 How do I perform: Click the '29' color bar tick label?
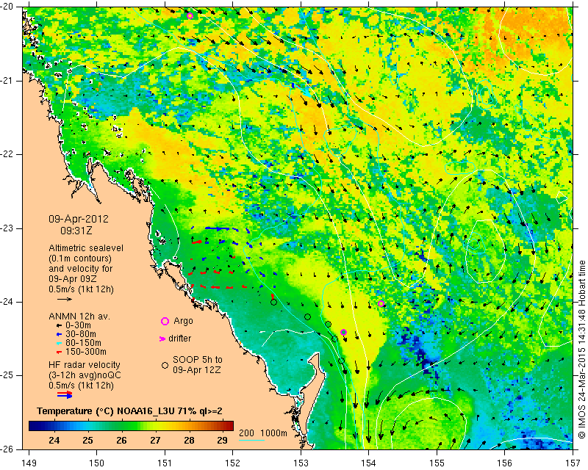tap(223, 441)
